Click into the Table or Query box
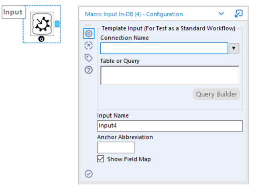This screenshot has width=254, height=191. [169, 76]
